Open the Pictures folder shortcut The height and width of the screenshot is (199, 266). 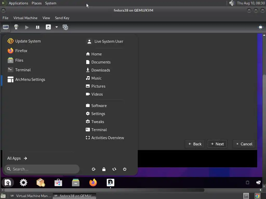click(x=96, y=86)
